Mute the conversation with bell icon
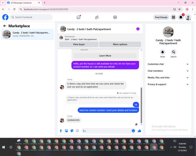 click(x=162, y=52)
